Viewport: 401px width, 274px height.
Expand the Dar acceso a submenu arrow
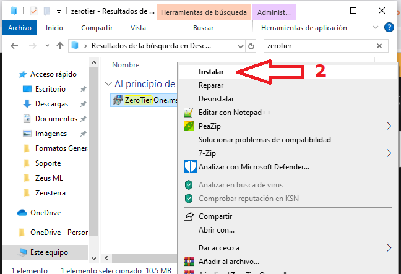389,247
